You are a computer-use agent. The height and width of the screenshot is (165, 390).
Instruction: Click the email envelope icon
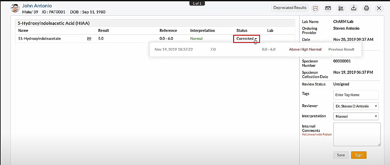[x=328, y=8]
